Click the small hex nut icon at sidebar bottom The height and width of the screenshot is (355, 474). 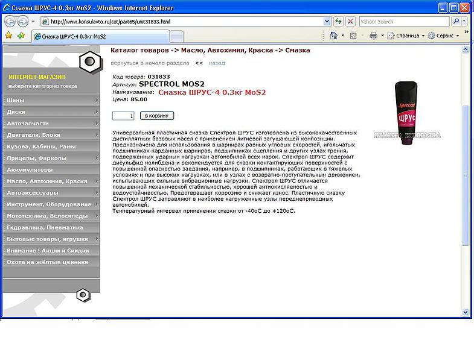(83, 295)
